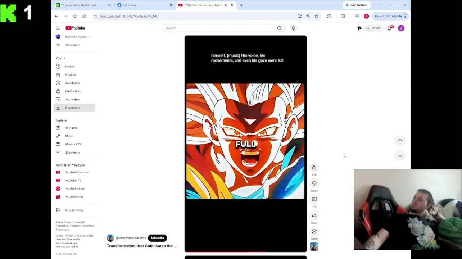This screenshot has height=259, width=462.
Task: Open Chrome extensions puzzle icon
Action: (329, 16)
